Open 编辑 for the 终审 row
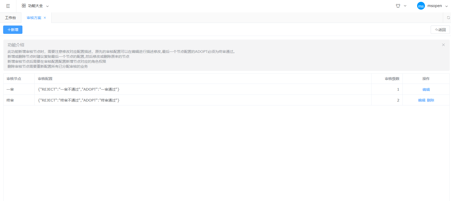The height and width of the screenshot is (201, 451). click(x=422, y=100)
